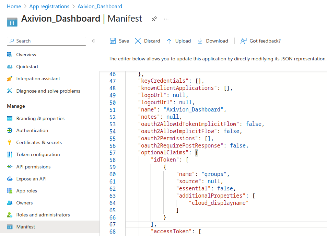
Task: Click the Roles and administrators icon
Action: point(10,215)
